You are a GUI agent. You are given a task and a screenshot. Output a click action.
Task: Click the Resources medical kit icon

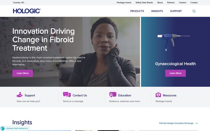[158, 95]
